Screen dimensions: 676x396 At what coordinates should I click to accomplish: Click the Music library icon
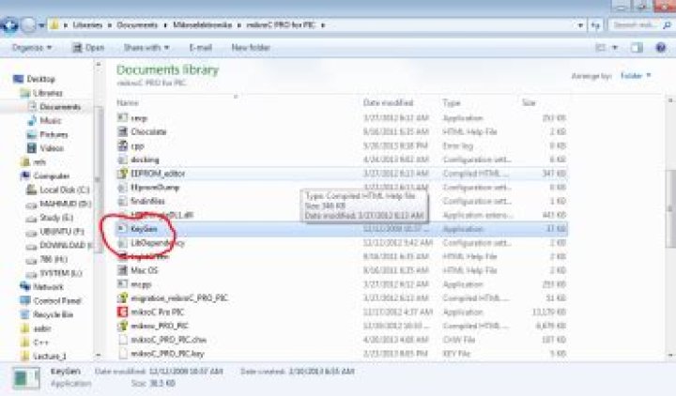[32, 121]
